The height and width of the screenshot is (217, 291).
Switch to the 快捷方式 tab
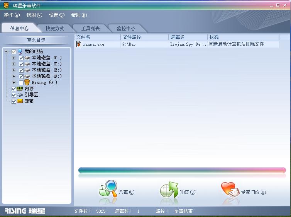(x=55, y=29)
